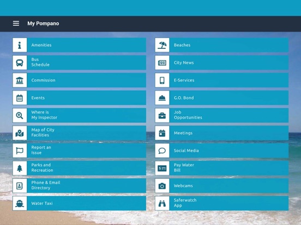Screen dimensions: 301x225
Task: Click the Water Taxi boat icon
Action: (x=20, y=203)
